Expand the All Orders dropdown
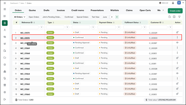 pos(20,17)
